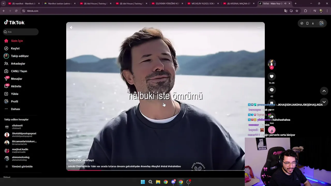331x186 pixels.
Task: Open Shotshitpostopspost account
Action: pyautogui.click(x=21, y=135)
